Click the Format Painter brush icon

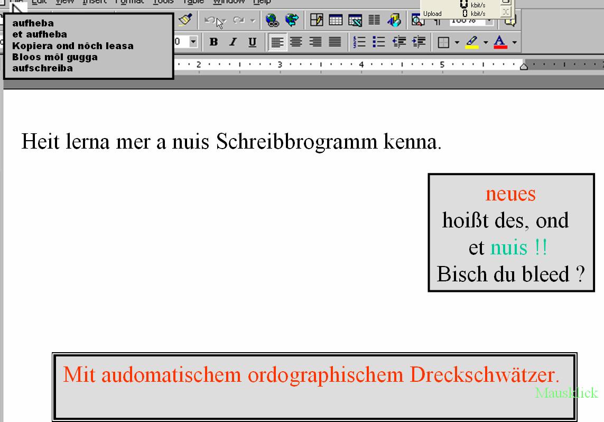pyautogui.click(x=184, y=20)
